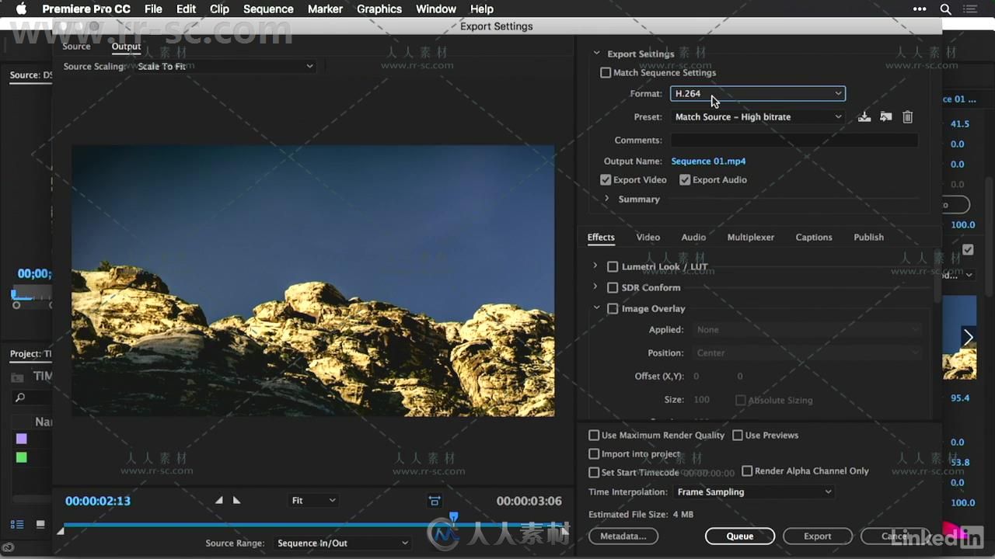Click the Import Preset icon
This screenshot has height=559, width=995.
click(885, 116)
